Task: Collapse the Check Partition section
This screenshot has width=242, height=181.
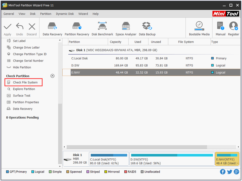Action: point(52,76)
